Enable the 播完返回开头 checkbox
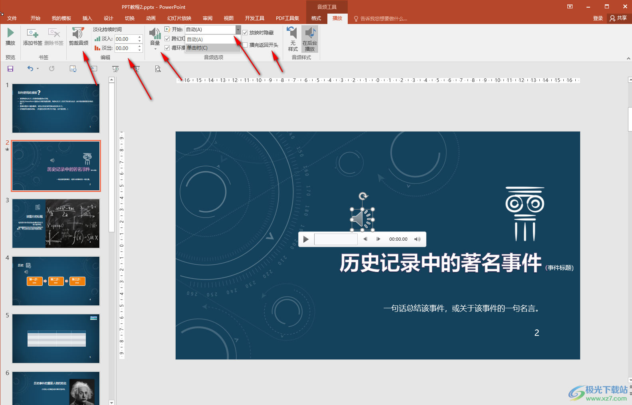This screenshot has height=405, width=632. [x=245, y=45]
